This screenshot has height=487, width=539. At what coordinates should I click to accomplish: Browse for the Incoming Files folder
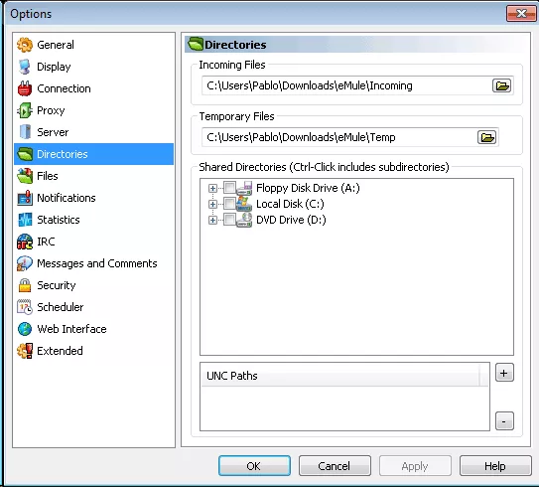click(x=502, y=85)
